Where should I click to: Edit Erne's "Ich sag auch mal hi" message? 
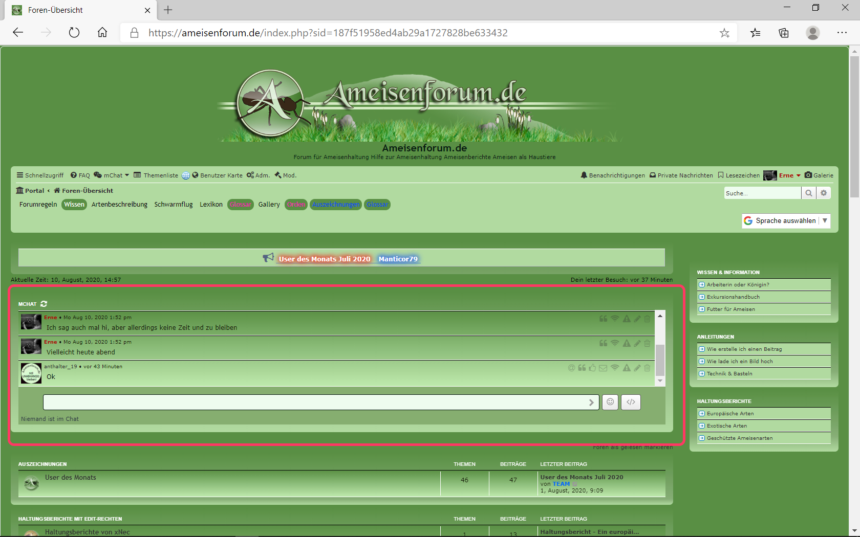point(637,319)
